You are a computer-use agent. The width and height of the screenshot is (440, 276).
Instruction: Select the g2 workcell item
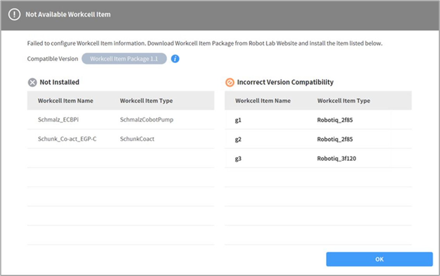click(238, 139)
